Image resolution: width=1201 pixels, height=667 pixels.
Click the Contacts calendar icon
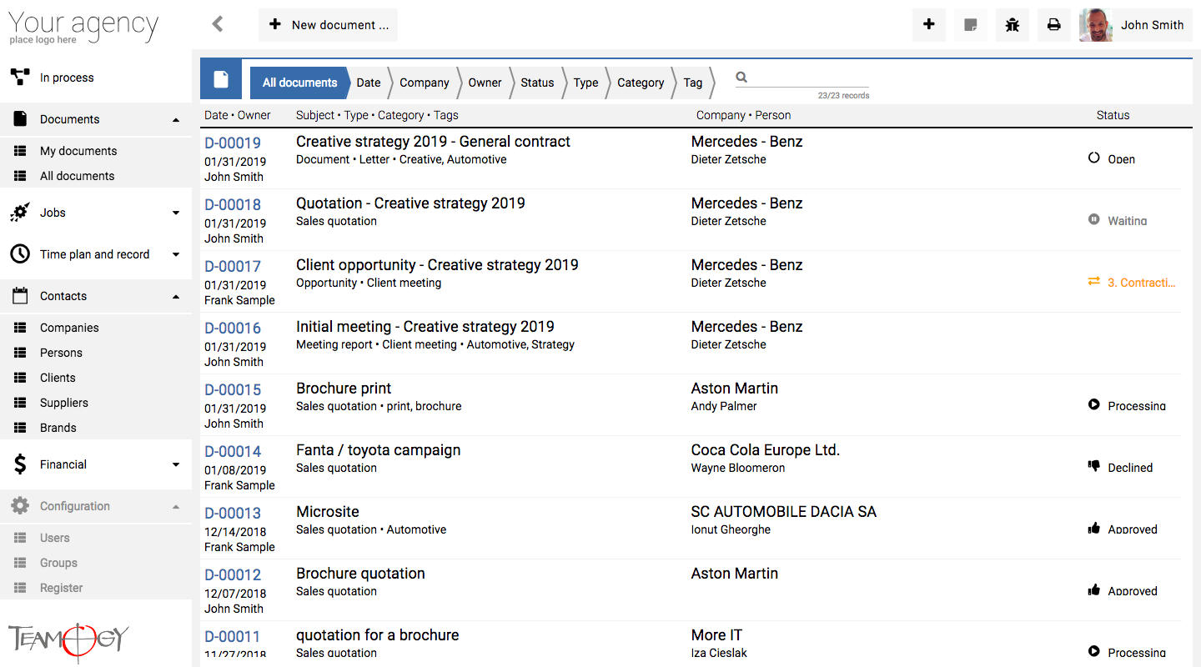pos(20,296)
